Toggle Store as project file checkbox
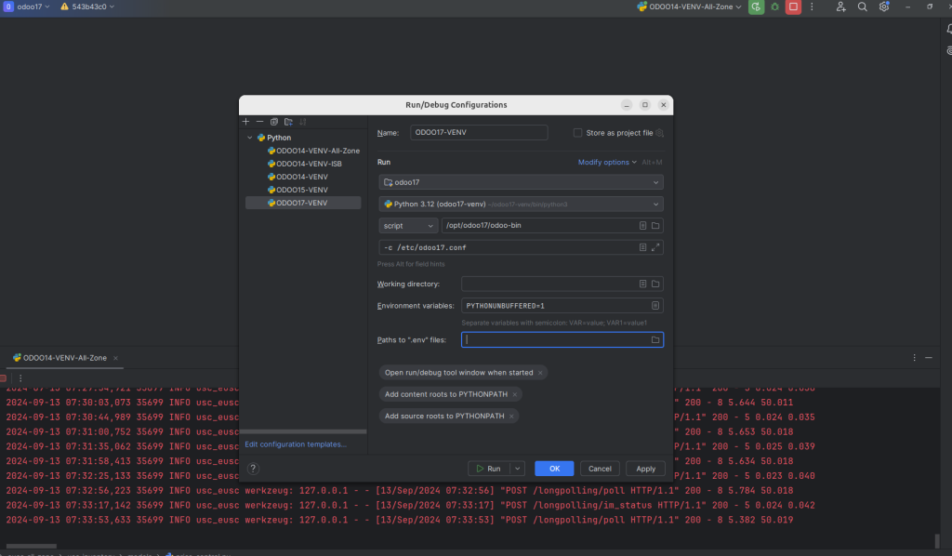Screen dimensions: 952x556 point(578,133)
